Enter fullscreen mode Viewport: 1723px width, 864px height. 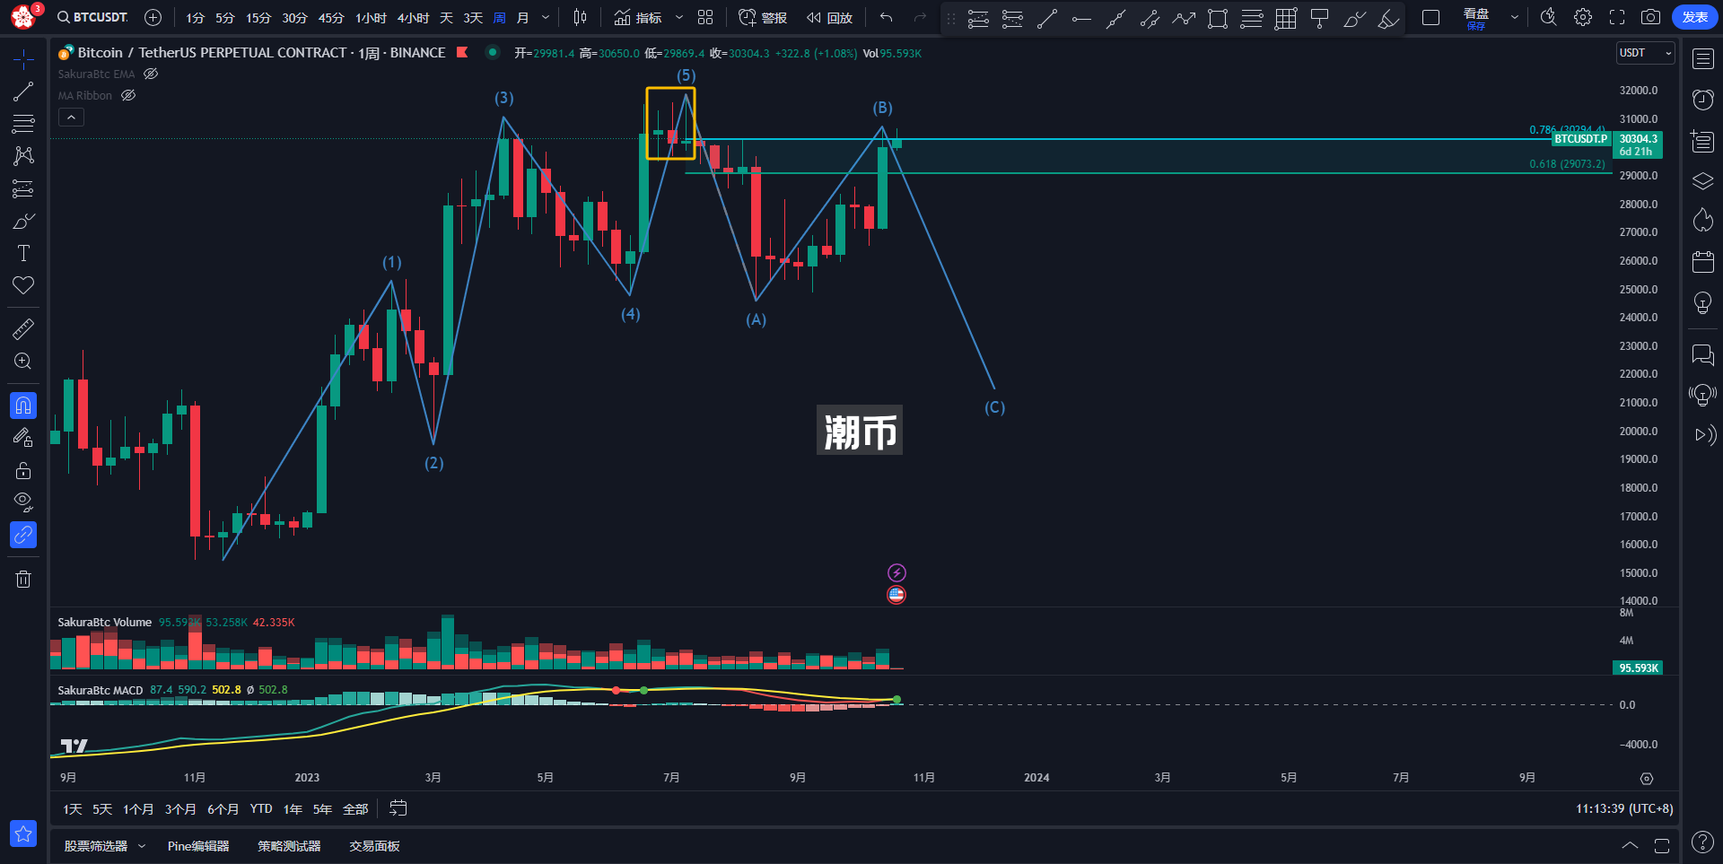(1617, 17)
